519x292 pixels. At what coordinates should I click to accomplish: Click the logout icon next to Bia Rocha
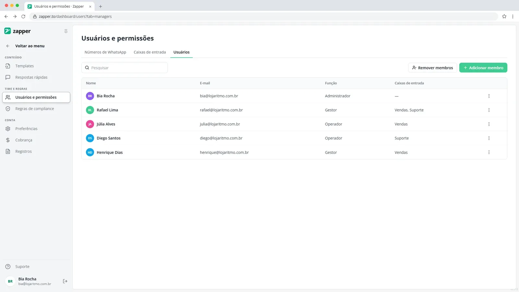pyautogui.click(x=65, y=281)
